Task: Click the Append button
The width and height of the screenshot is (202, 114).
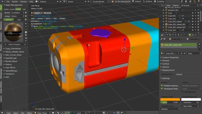Action: [x=9, y=20]
